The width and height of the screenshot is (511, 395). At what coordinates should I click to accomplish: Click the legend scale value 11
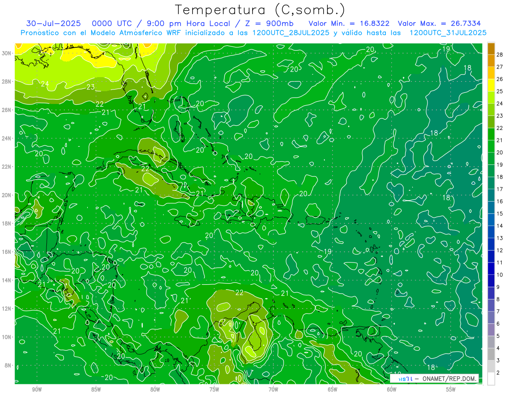click(500, 263)
